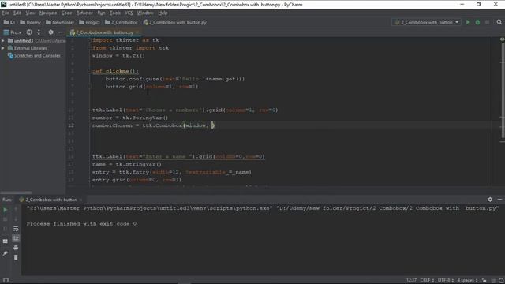Hide the Project tool window
505x284 pixels.
61,32
